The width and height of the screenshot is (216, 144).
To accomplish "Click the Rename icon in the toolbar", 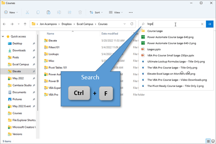I will point(59,12).
